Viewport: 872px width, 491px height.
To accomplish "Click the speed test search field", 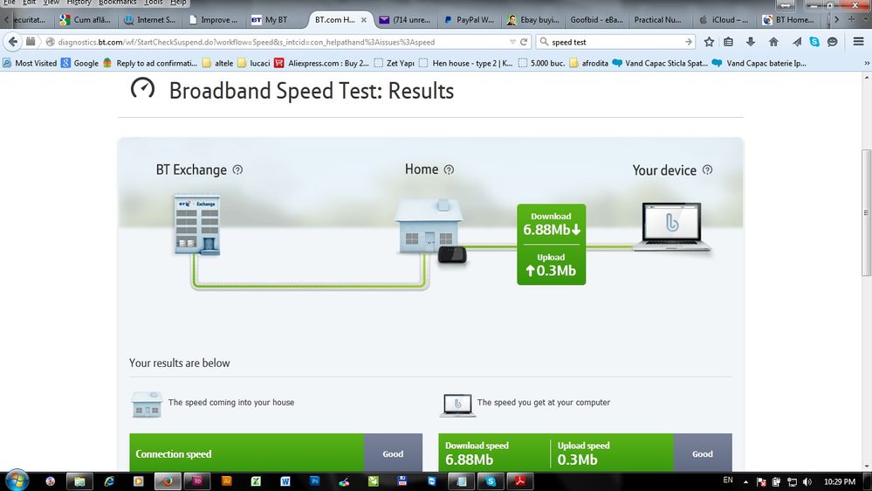I will pos(616,42).
